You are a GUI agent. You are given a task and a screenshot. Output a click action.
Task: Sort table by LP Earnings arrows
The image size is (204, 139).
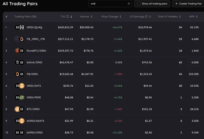[x=150, y=17]
